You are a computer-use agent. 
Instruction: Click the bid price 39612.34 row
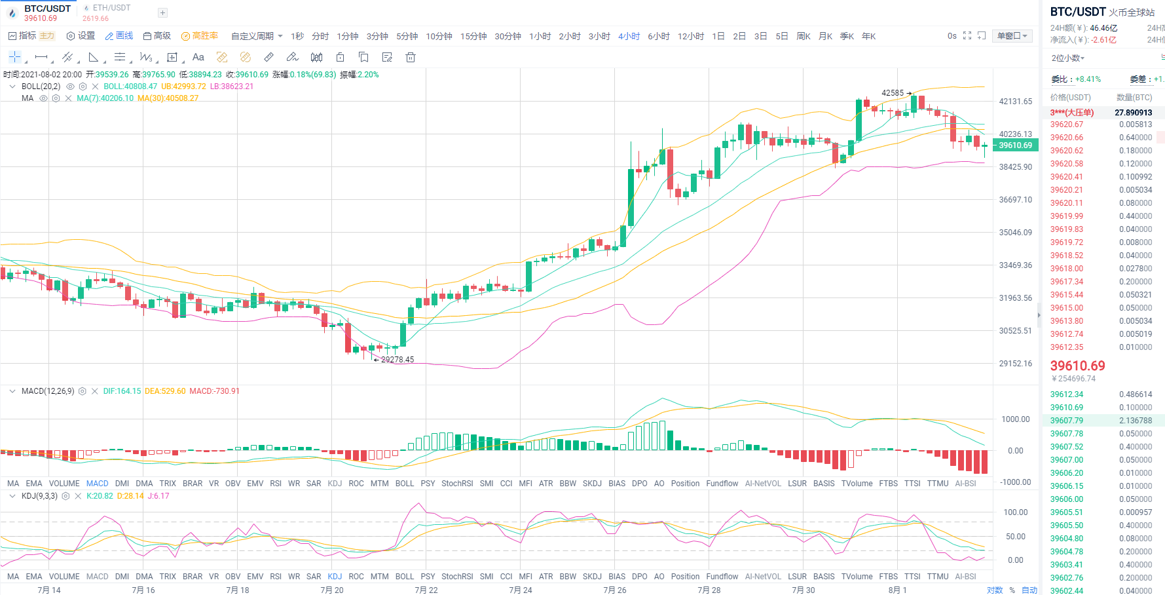(1103, 394)
